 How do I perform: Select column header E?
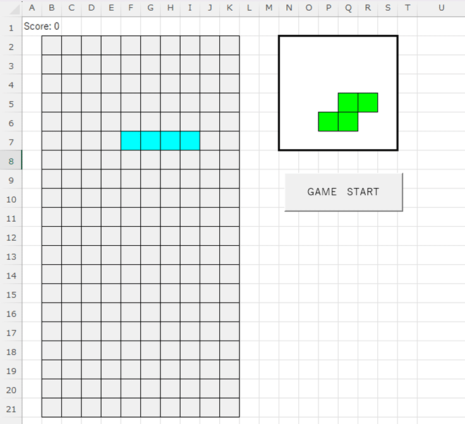[111, 8]
